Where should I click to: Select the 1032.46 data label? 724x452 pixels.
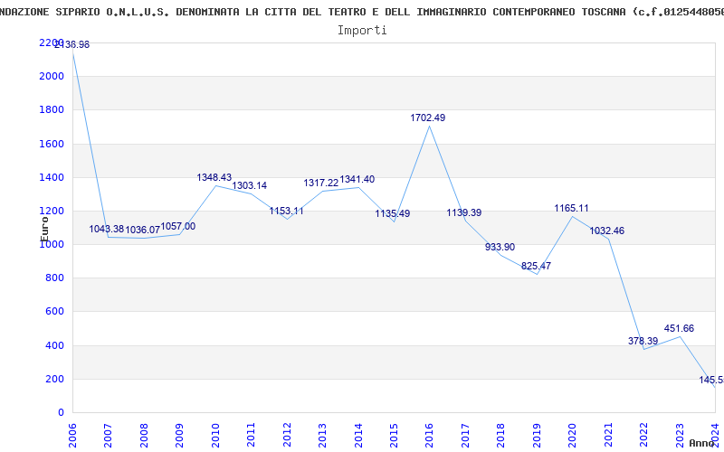(606, 231)
